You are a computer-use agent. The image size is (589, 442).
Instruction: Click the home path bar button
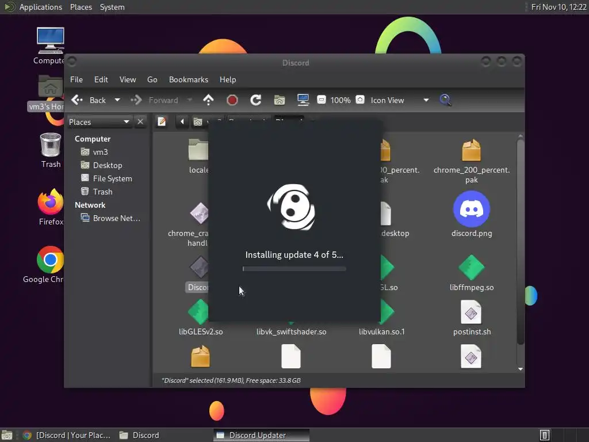click(200, 122)
